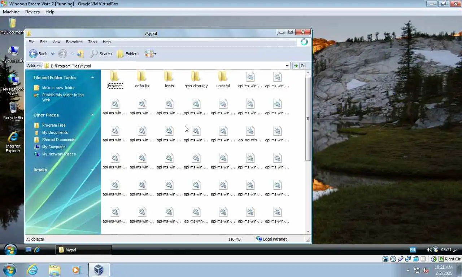Go to Shared Documents link
Screen dimensions: 462x277
point(58,140)
